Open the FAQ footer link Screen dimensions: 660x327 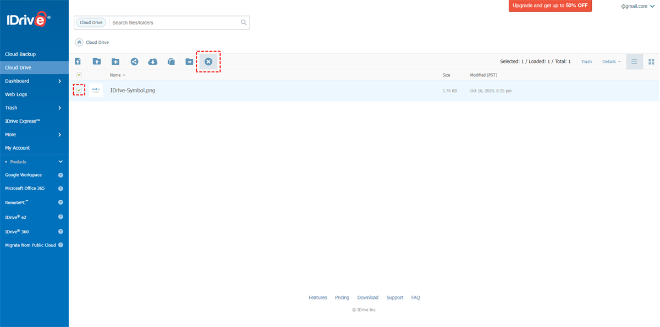pyautogui.click(x=416, y=297)
